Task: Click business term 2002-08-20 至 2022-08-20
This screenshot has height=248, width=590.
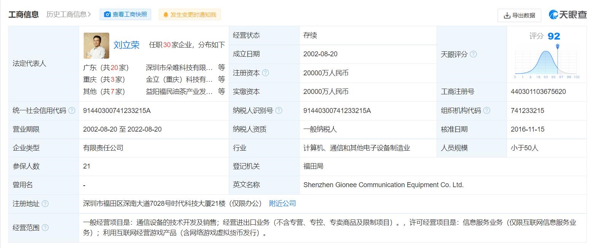Action: point(122,129)
